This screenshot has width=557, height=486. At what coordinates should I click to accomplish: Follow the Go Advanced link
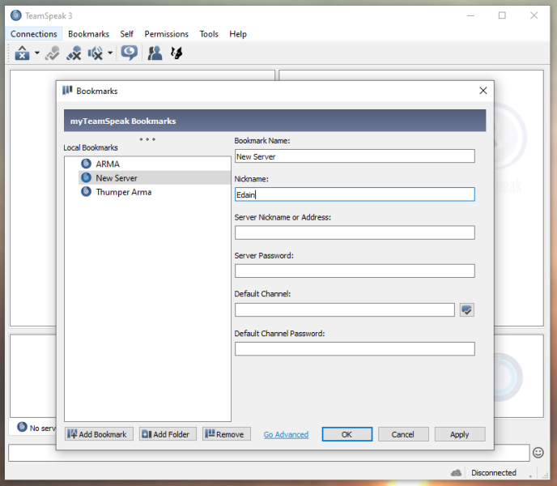(286, 434)
